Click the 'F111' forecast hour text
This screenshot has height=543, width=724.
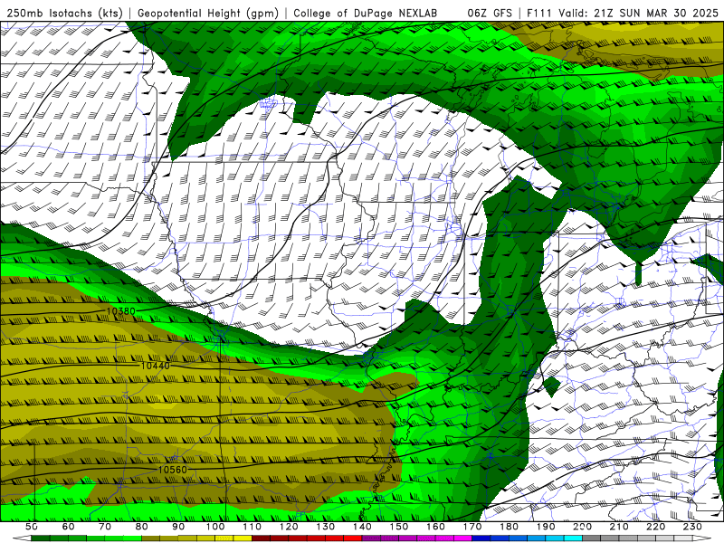coord(539,14)
